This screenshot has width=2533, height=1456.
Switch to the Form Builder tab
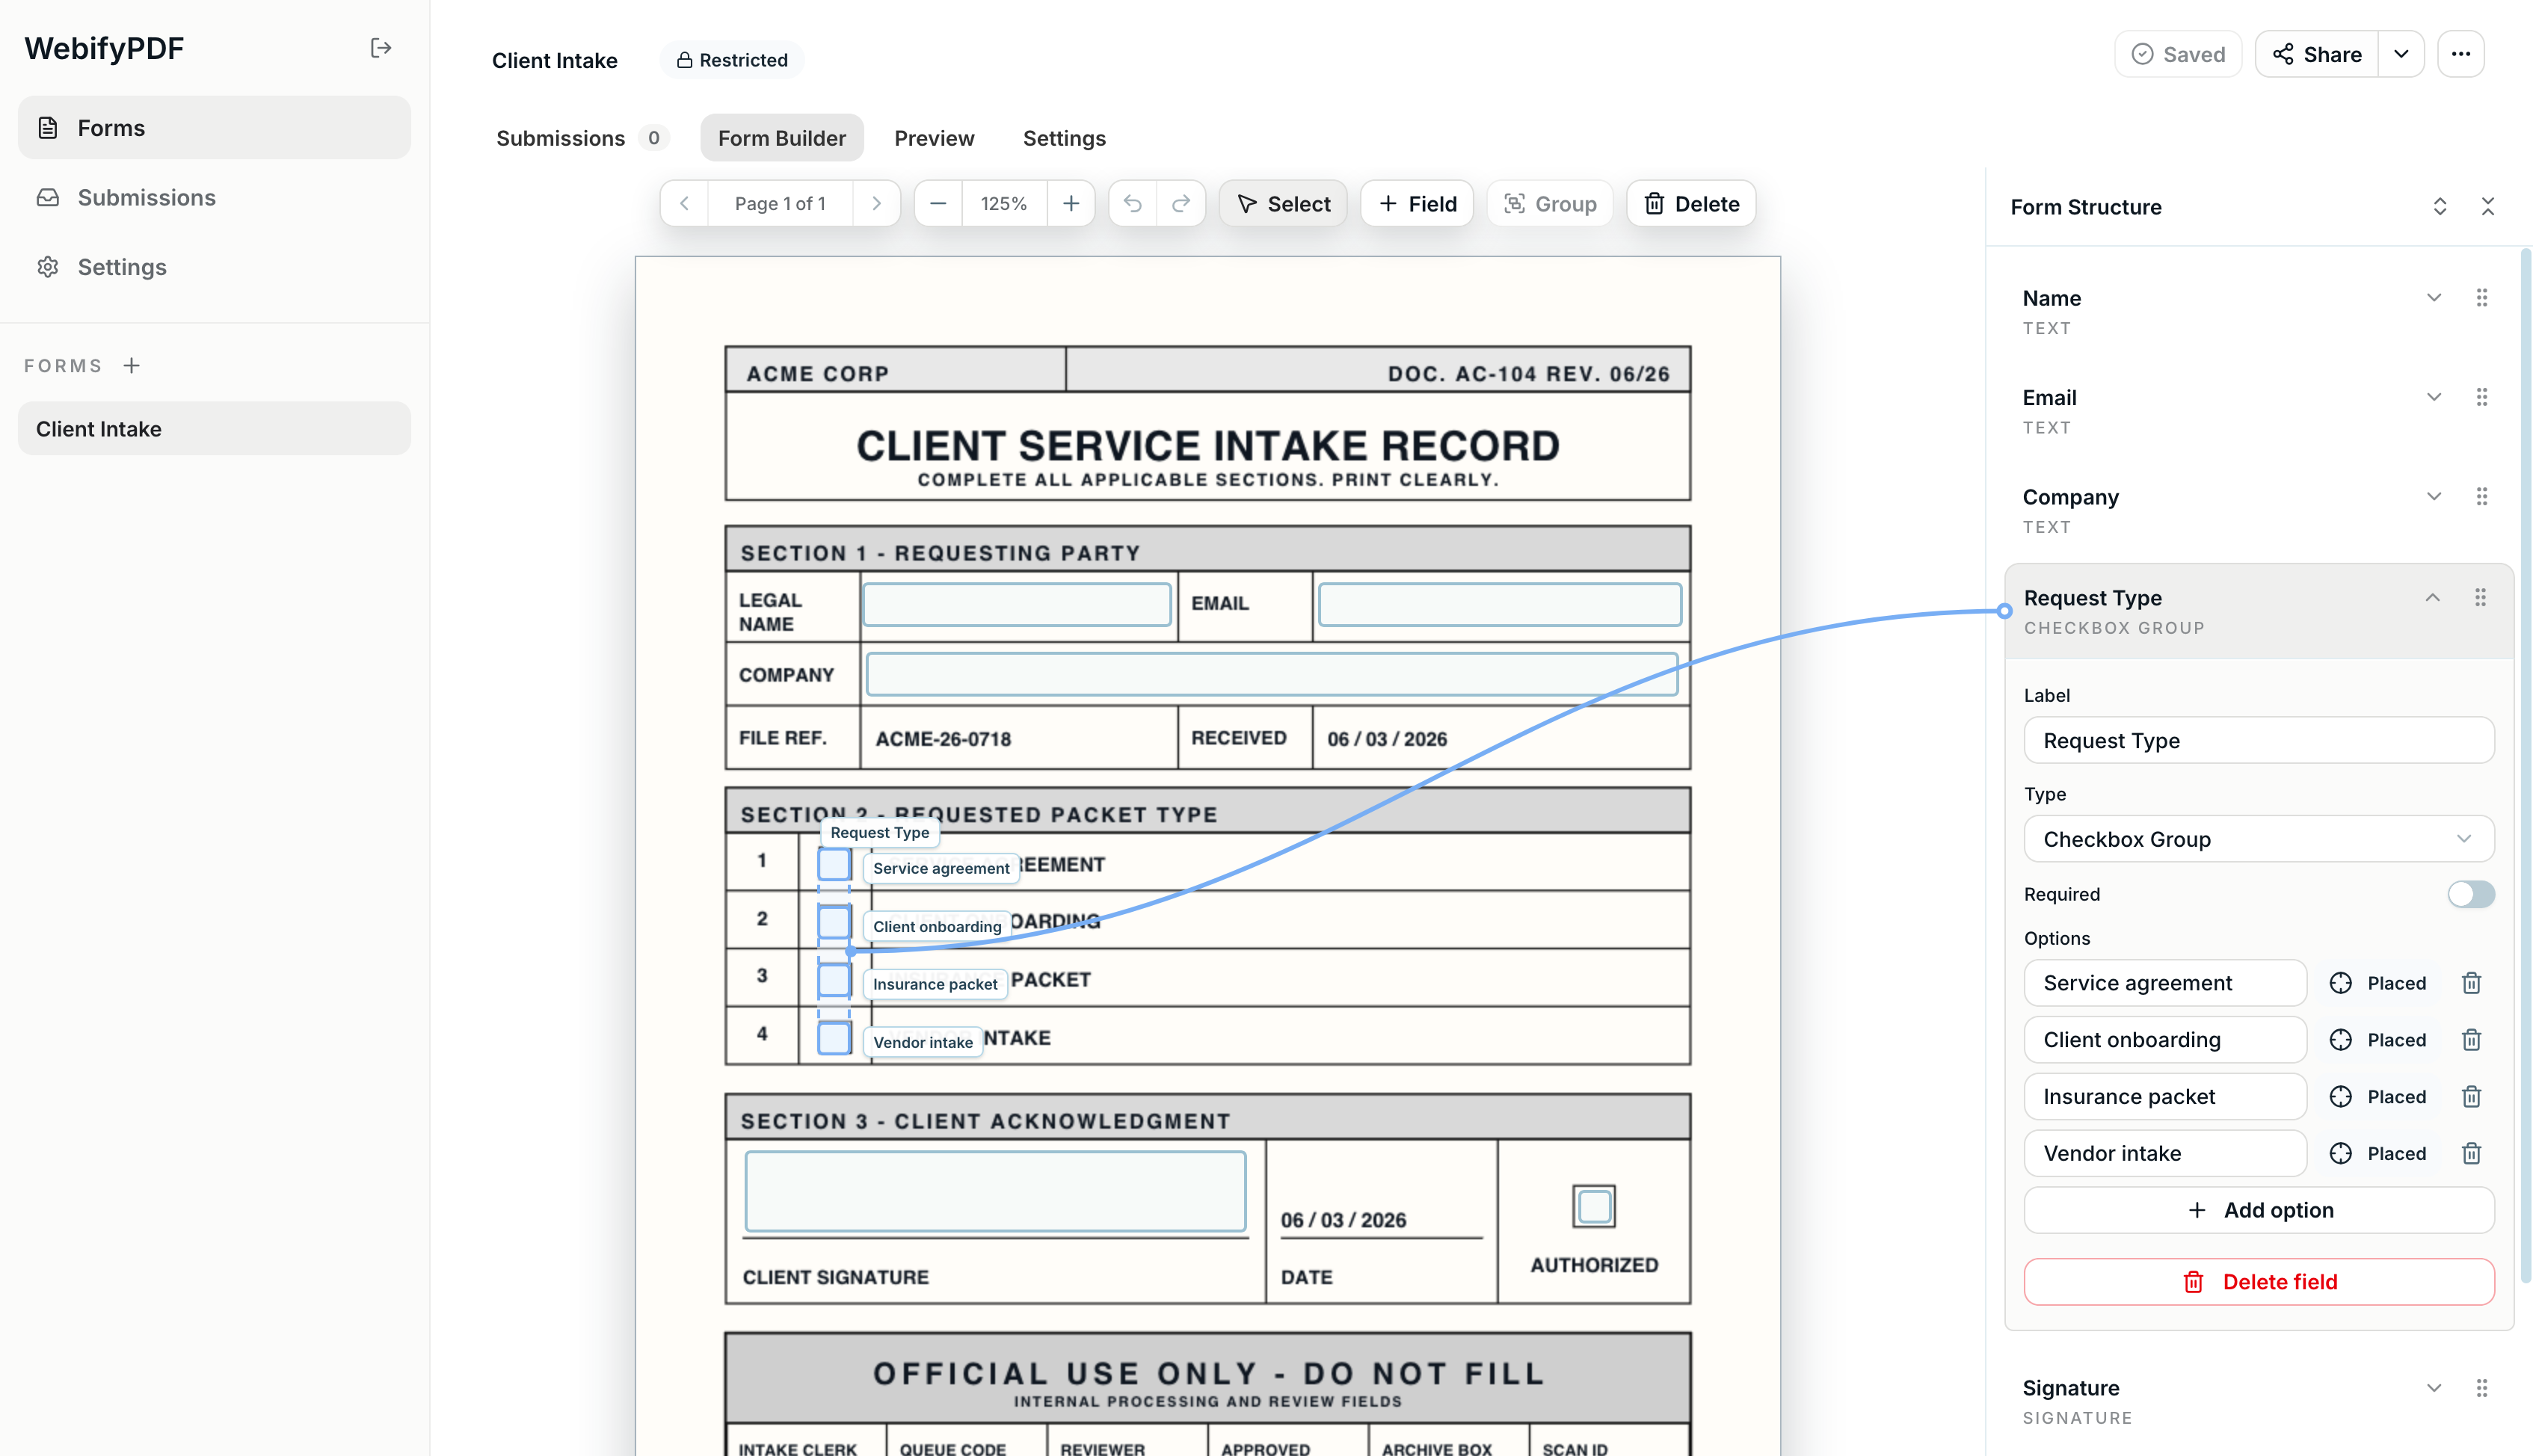781,138
